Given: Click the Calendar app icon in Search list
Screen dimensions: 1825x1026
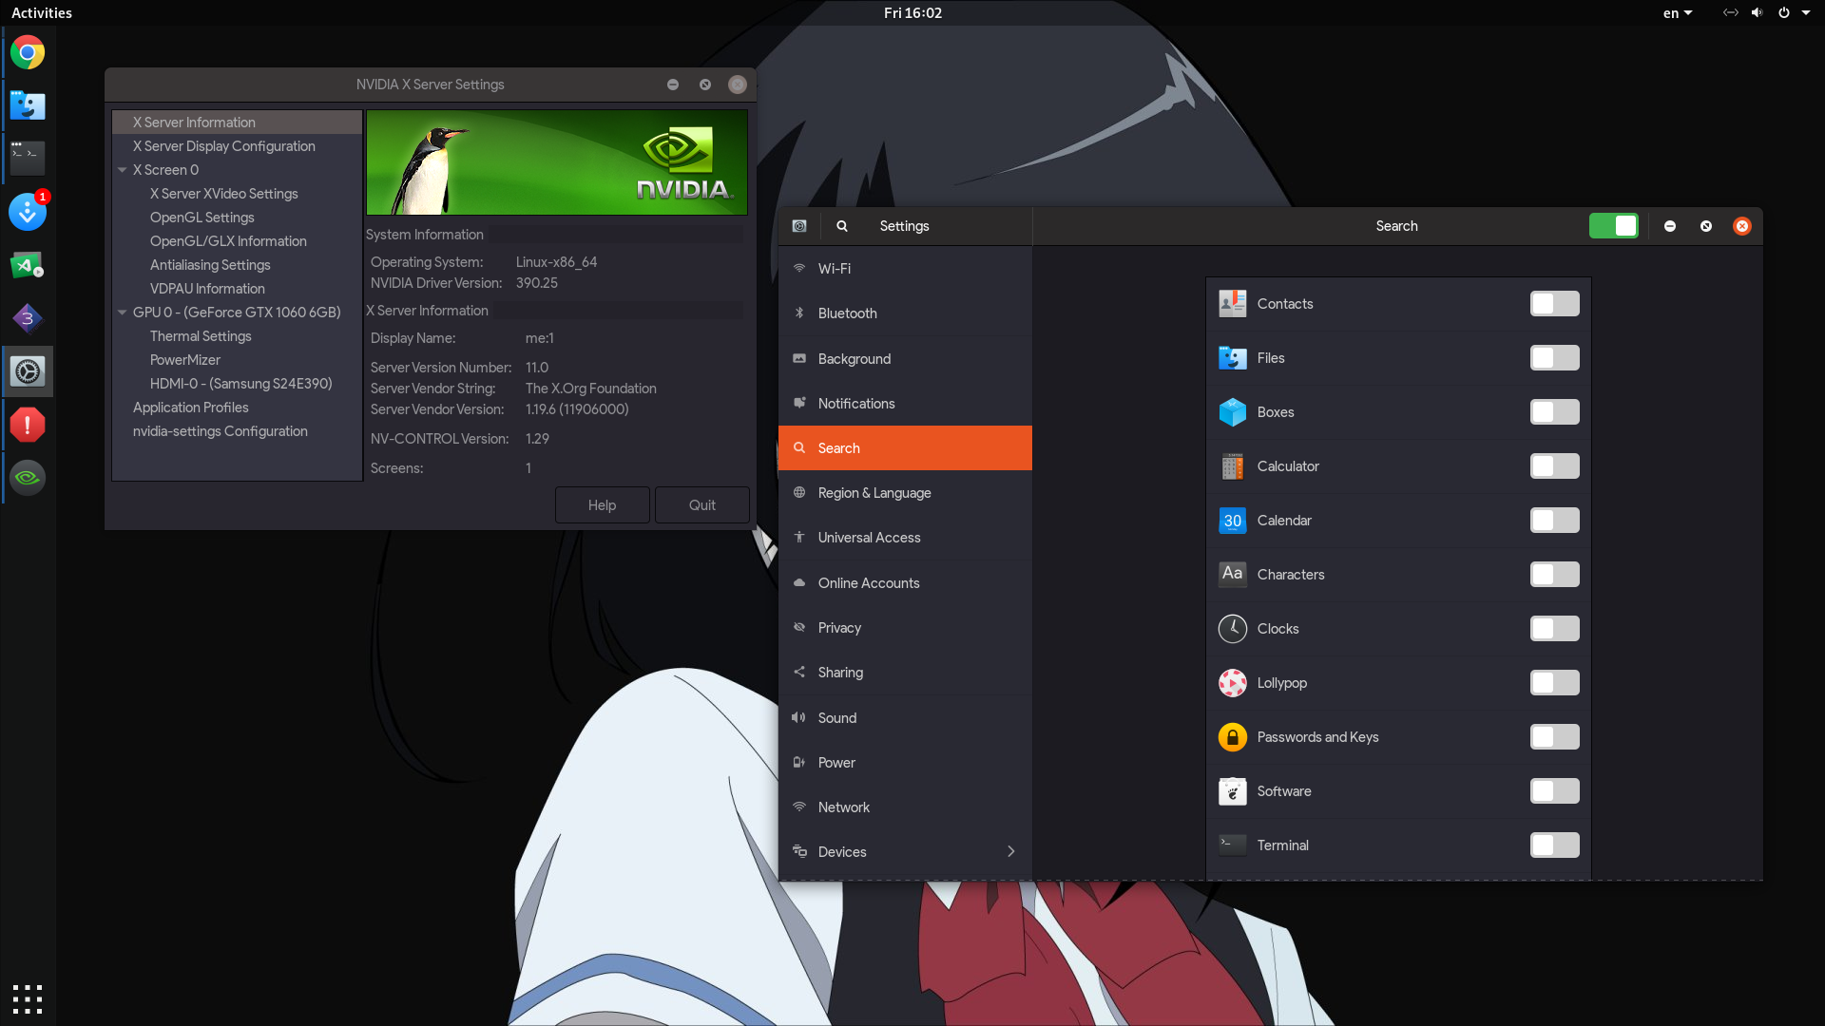Looking at the screenshot, I should click(x=1233, y=521).
